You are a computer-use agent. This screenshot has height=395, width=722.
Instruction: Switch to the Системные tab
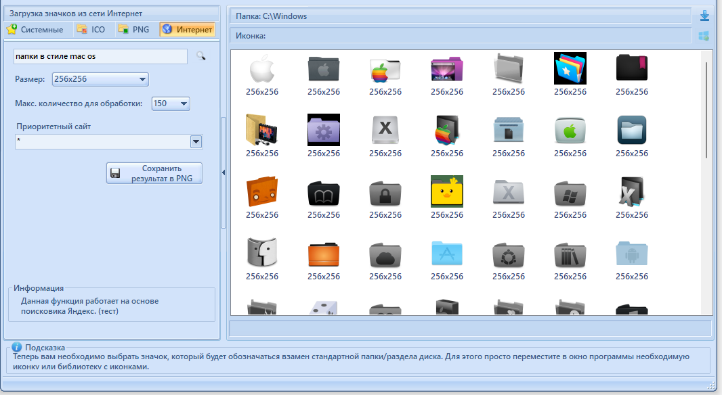click(35, 30)
